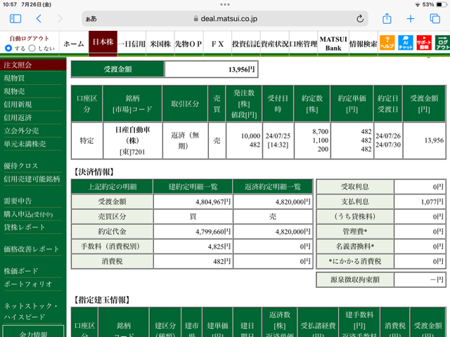Open the orange ヘルプ help icon
This screenshot has height=337, width=450.
coord(387,43)
